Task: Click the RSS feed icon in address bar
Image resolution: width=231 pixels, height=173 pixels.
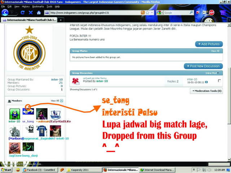Action: 143,13
